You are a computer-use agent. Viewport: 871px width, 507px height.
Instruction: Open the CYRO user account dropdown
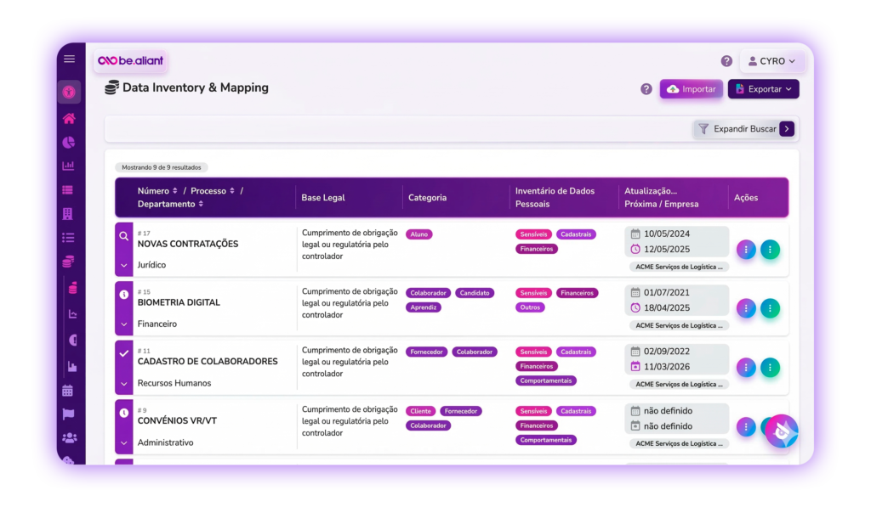[x=772, y=61]
